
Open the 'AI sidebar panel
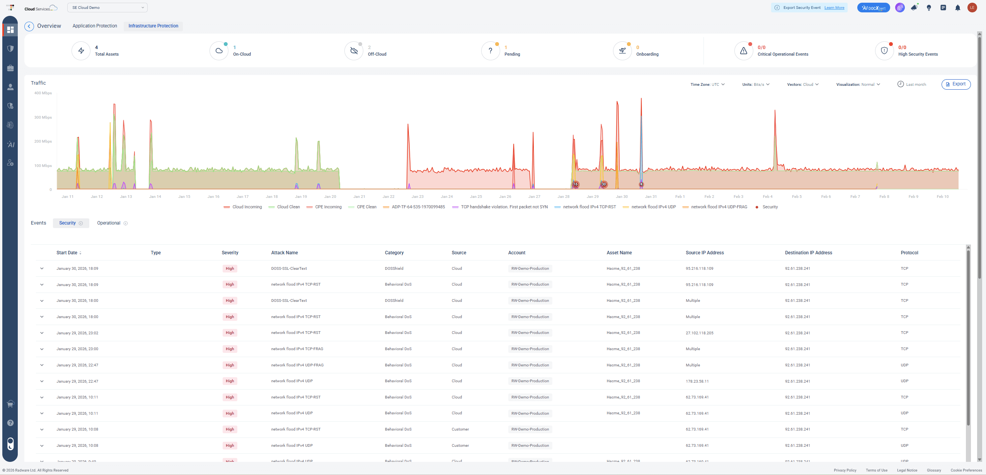(x=10, y=145)
